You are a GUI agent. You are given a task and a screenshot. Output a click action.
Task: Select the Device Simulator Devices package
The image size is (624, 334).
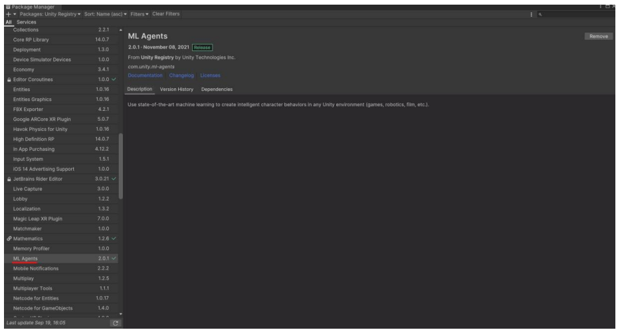coord(61,60)
